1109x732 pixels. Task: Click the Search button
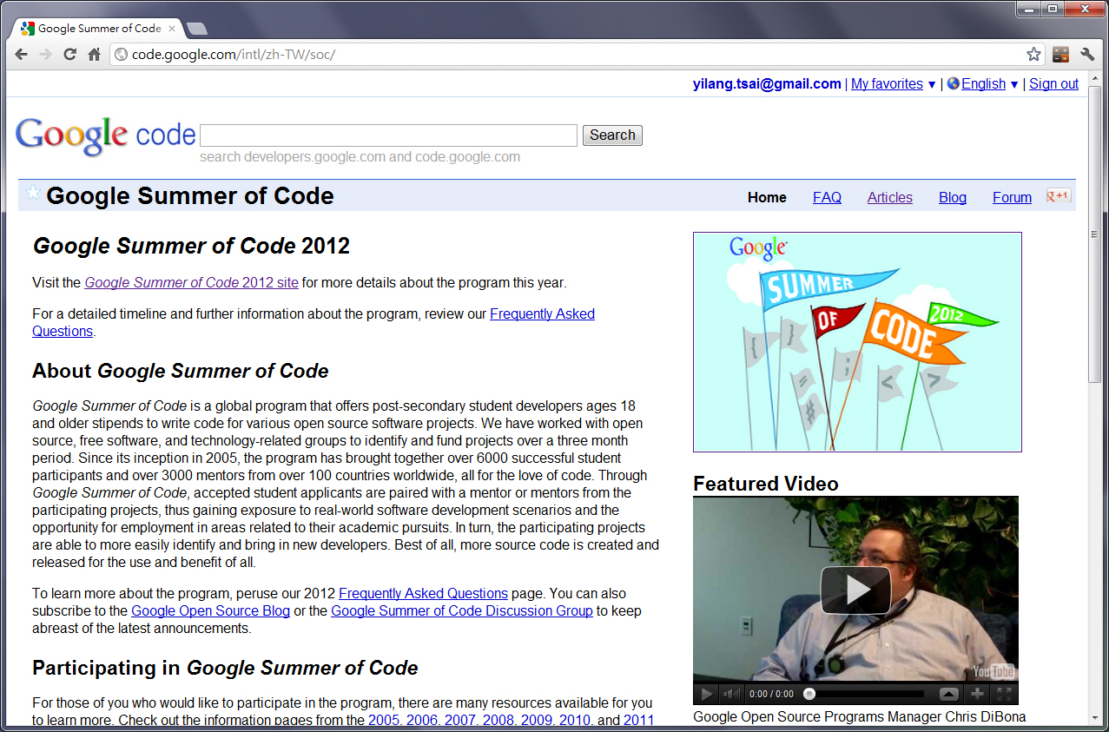tap(612, 135)
